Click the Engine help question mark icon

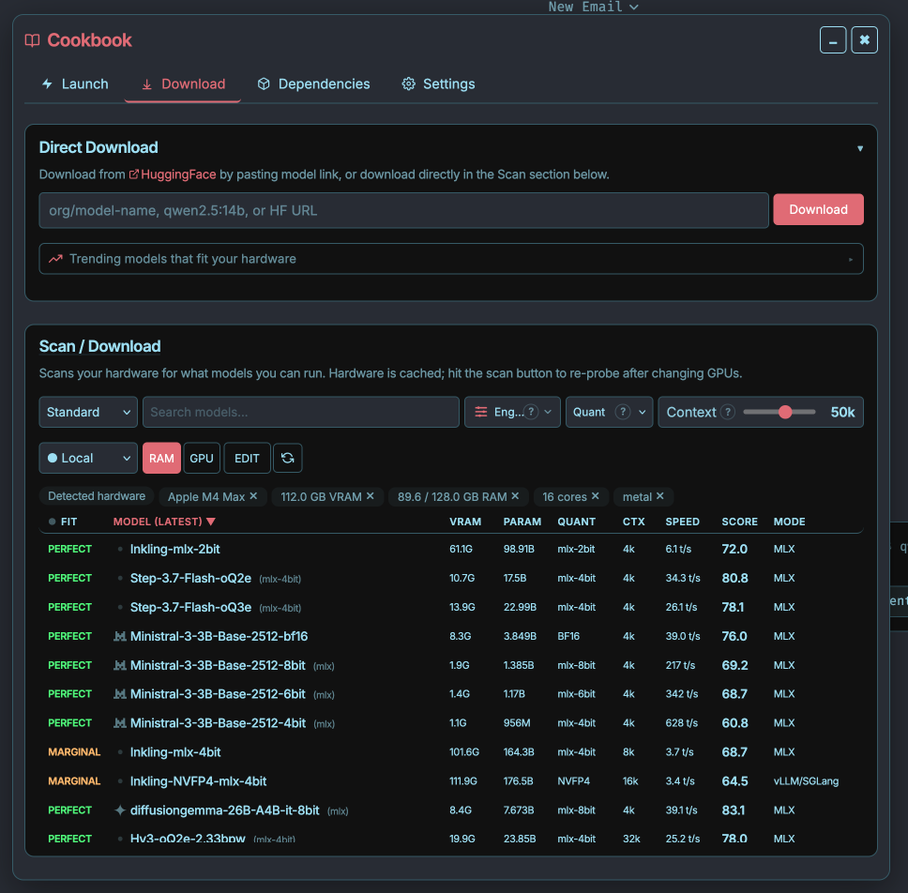530,412
